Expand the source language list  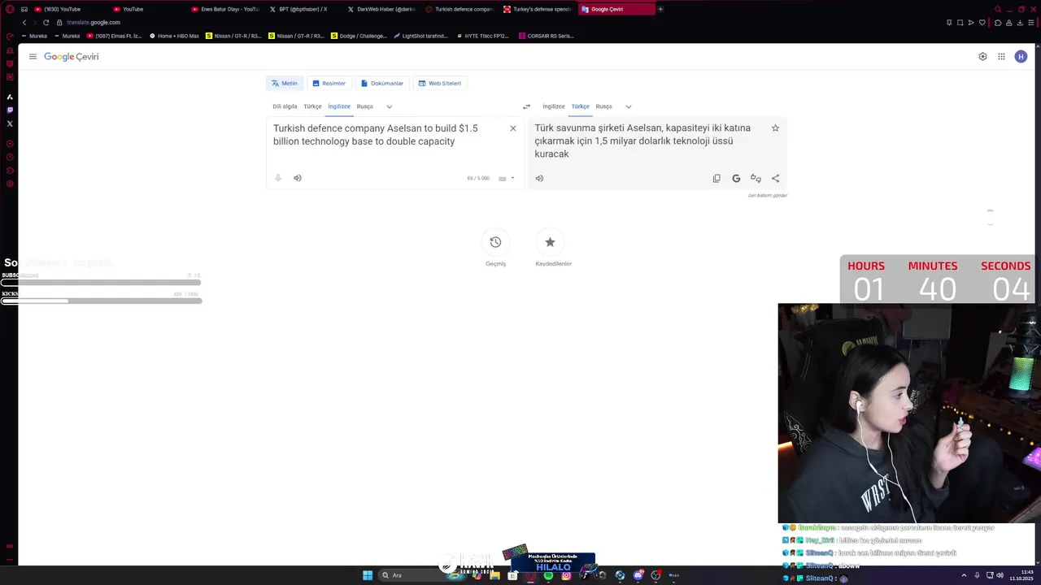[390, 106]
